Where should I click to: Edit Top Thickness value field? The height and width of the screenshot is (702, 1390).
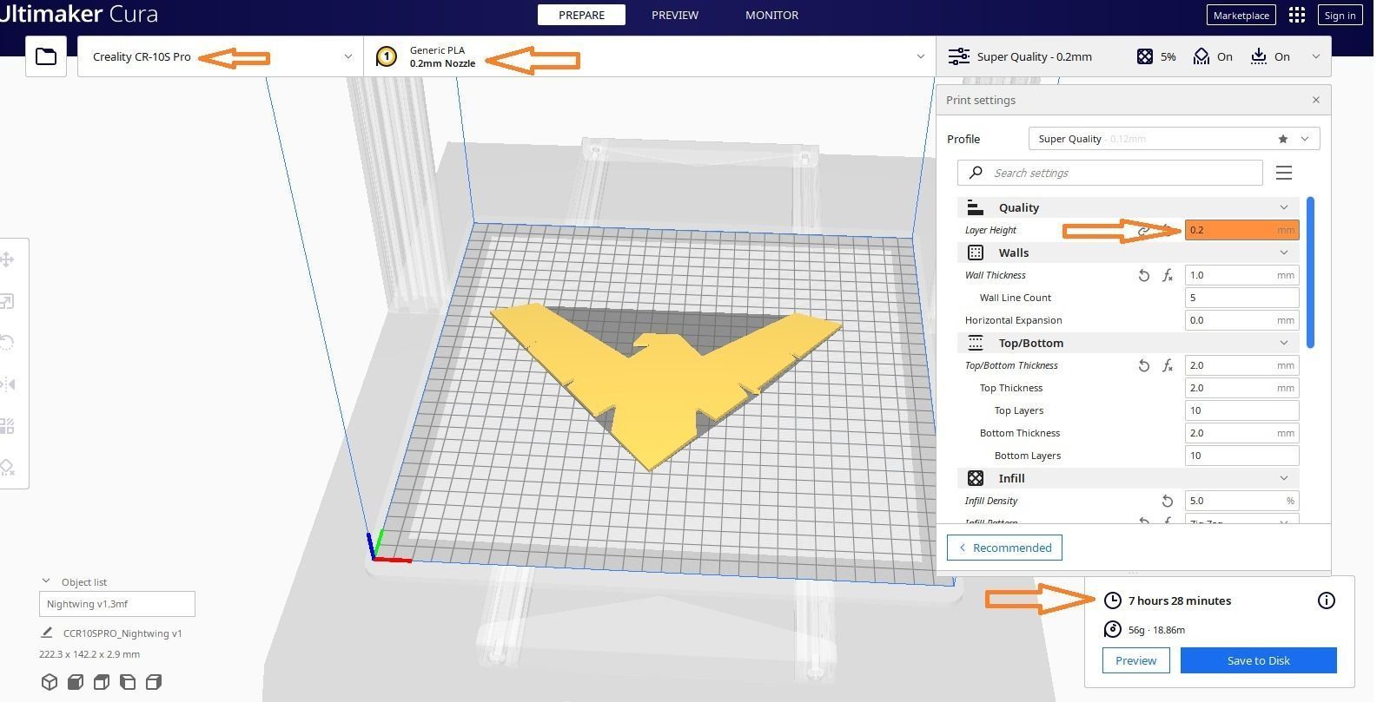[1241, 388]
